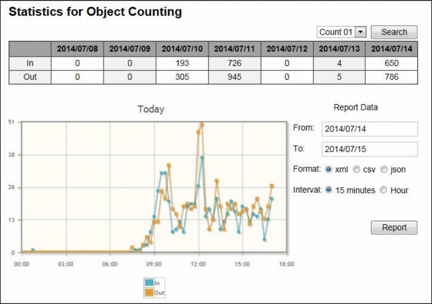Click the Out row header cell
This screenshot has height=304, width=432.
tap(30, 77)
